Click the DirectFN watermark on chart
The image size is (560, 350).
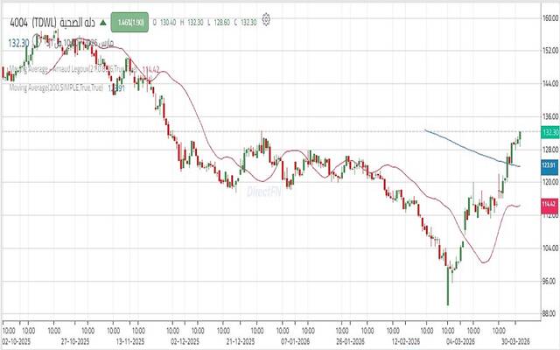(263, 189)
